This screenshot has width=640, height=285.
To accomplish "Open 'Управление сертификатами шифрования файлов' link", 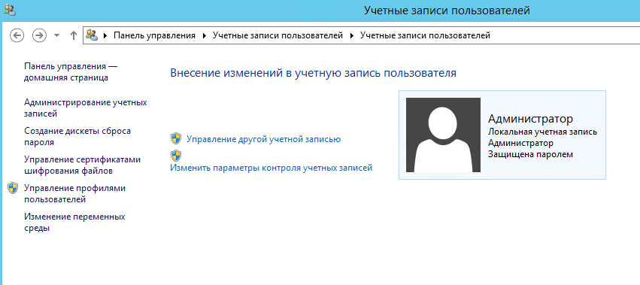I will point(83,165).
